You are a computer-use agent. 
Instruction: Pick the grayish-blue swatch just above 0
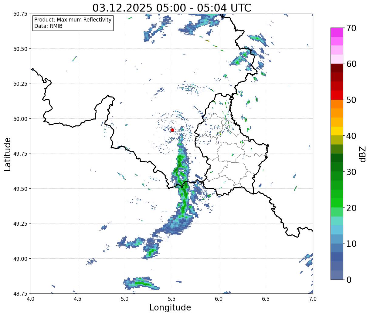click(337, 275)
